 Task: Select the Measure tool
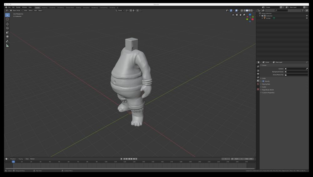[x=8, y=45]
